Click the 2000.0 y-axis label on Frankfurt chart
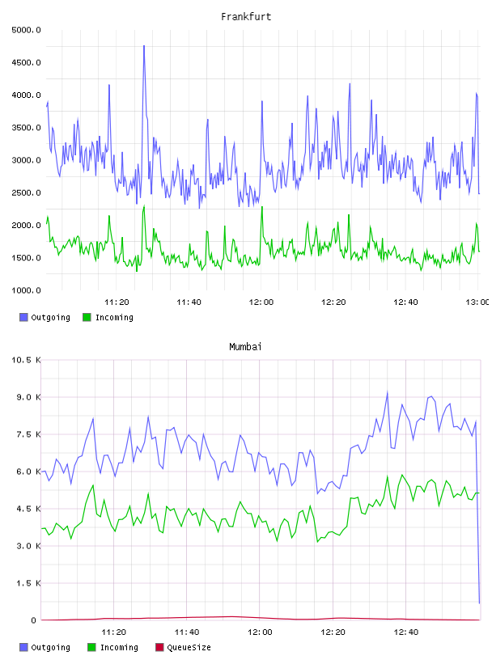This screenshot has width=492, height=660. click(x=26, y=225)
